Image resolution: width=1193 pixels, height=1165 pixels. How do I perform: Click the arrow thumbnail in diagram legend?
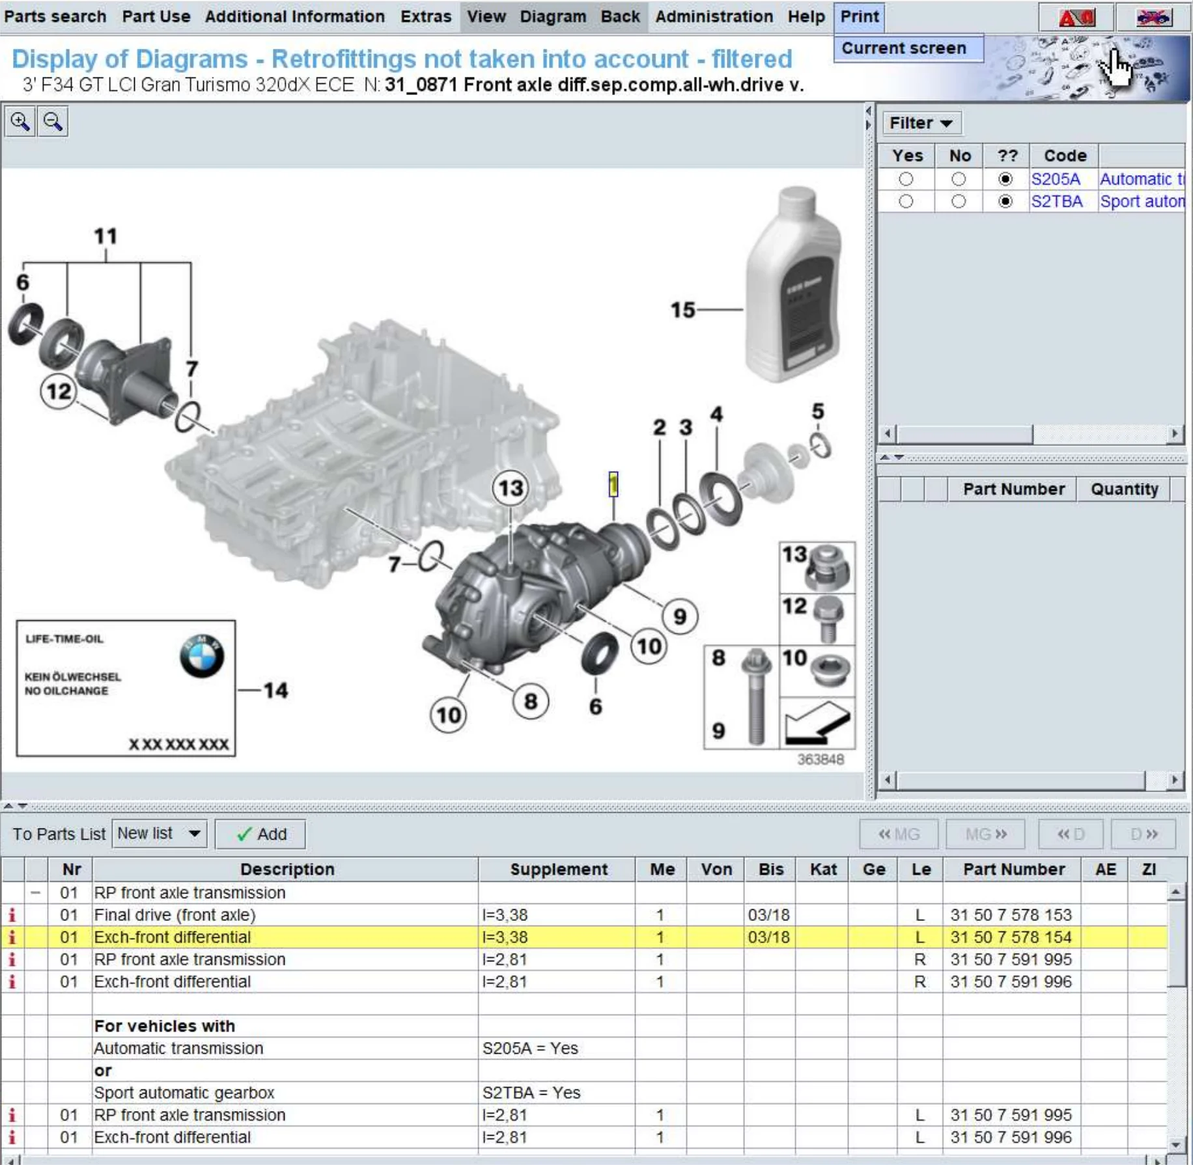pyautogui.click(x=817, y=723)
